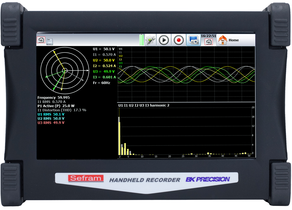Click the Frequency 59.995 measurement
The height and width of the screenshot is (210, 292).
[53, 98]
